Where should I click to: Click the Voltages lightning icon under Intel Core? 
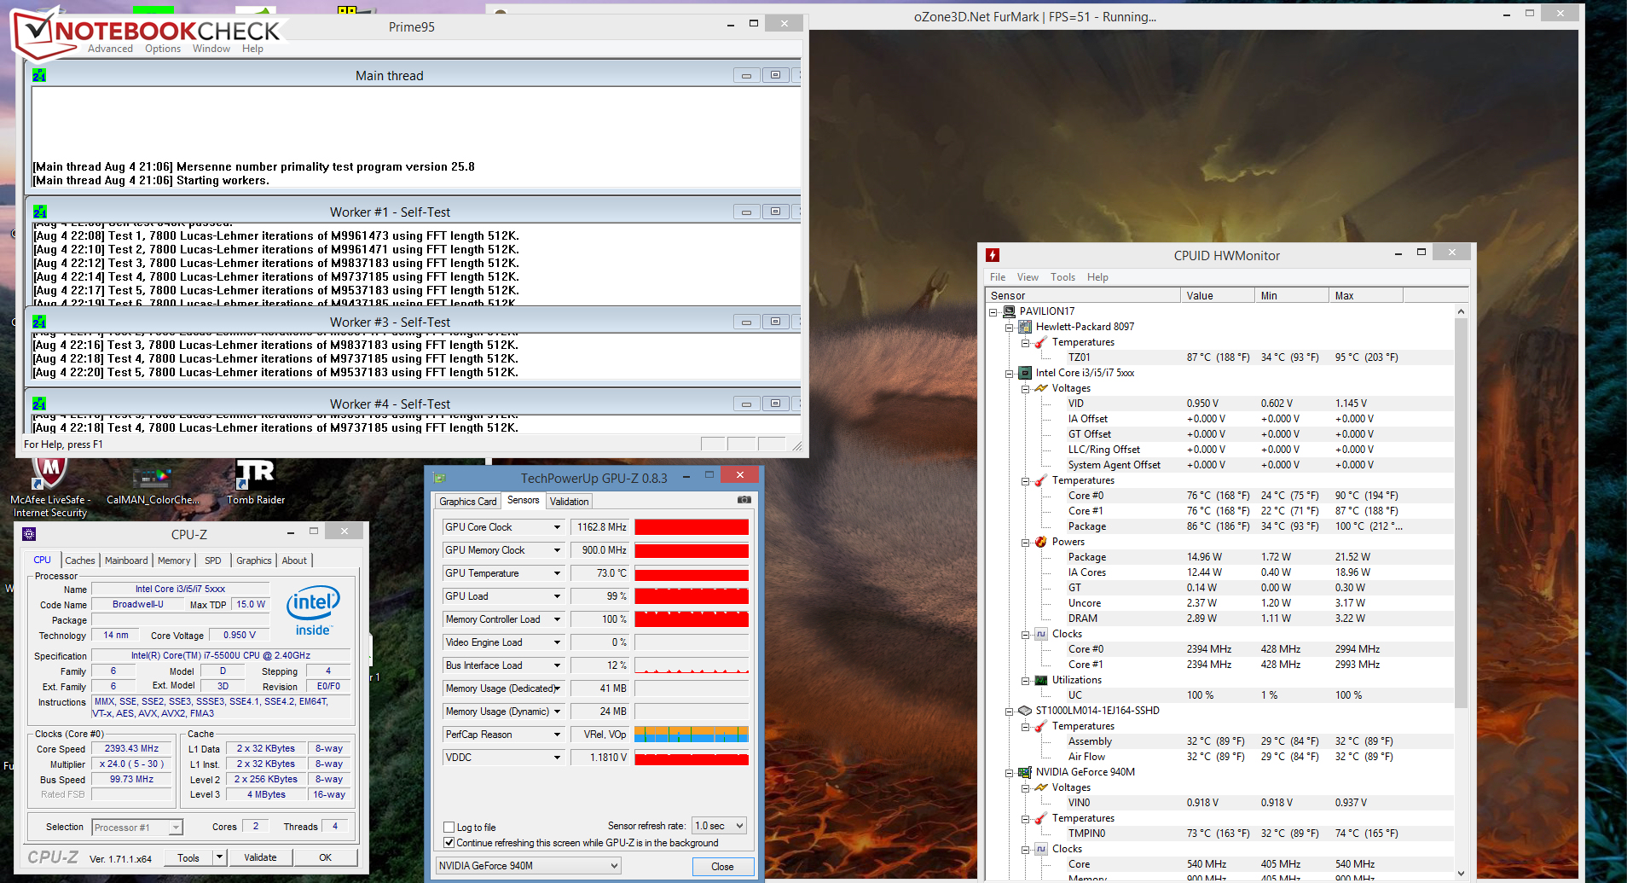(1041, 388)
